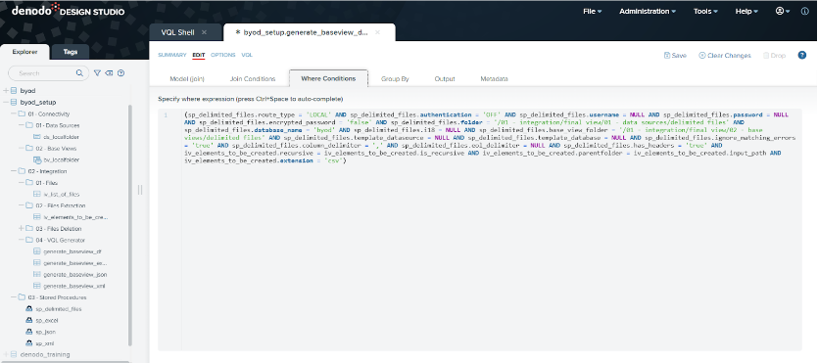Click the blue help icon near Drop
The image size is (818, 363).
pyautogui.click(x=801, y=55)
